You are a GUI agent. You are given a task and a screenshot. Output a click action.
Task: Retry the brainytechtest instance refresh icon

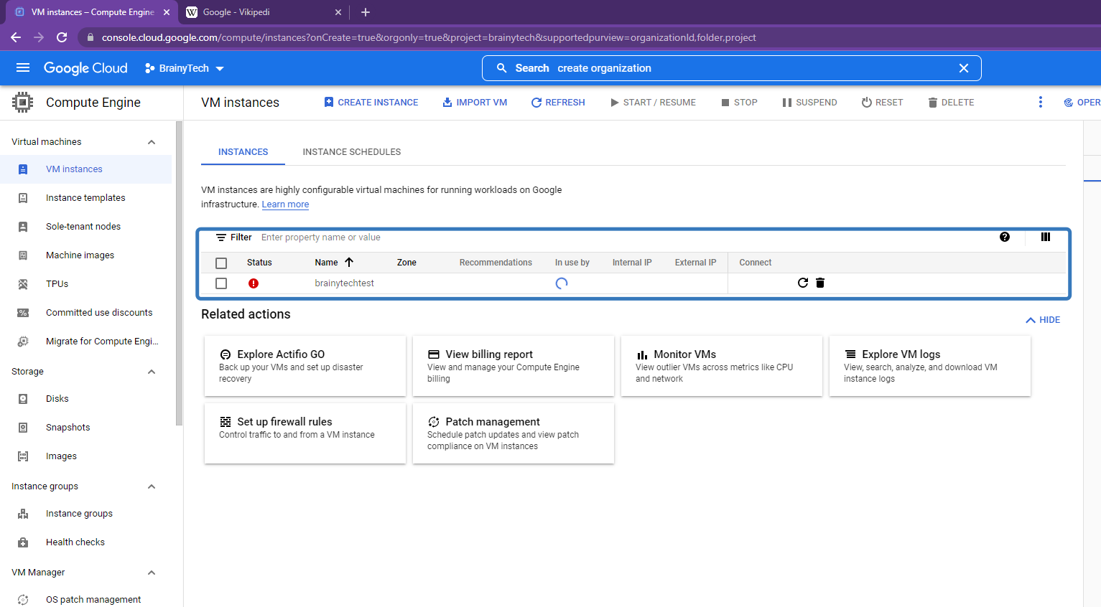(x=803, y=283)
